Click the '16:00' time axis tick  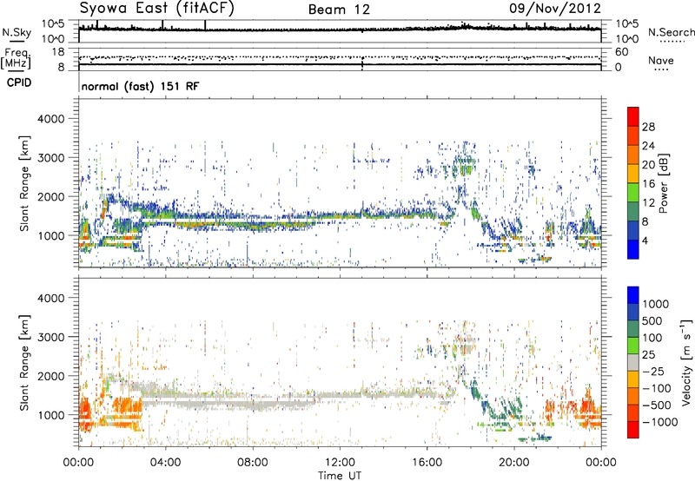(x=427, y=463)
